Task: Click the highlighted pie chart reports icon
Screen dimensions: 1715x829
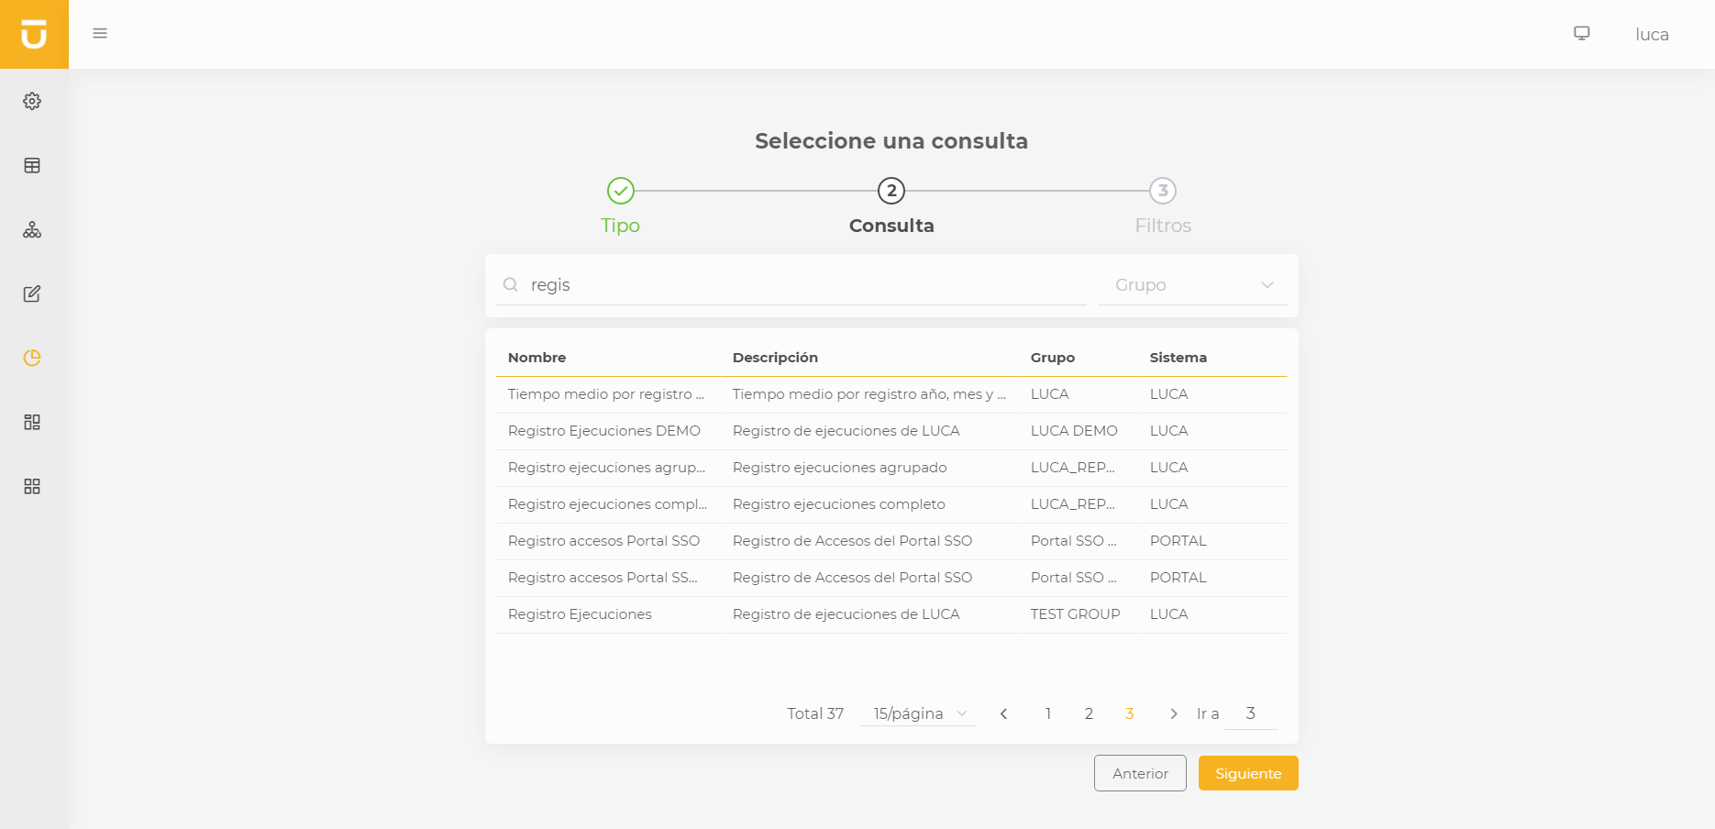Action: (32, 358)
